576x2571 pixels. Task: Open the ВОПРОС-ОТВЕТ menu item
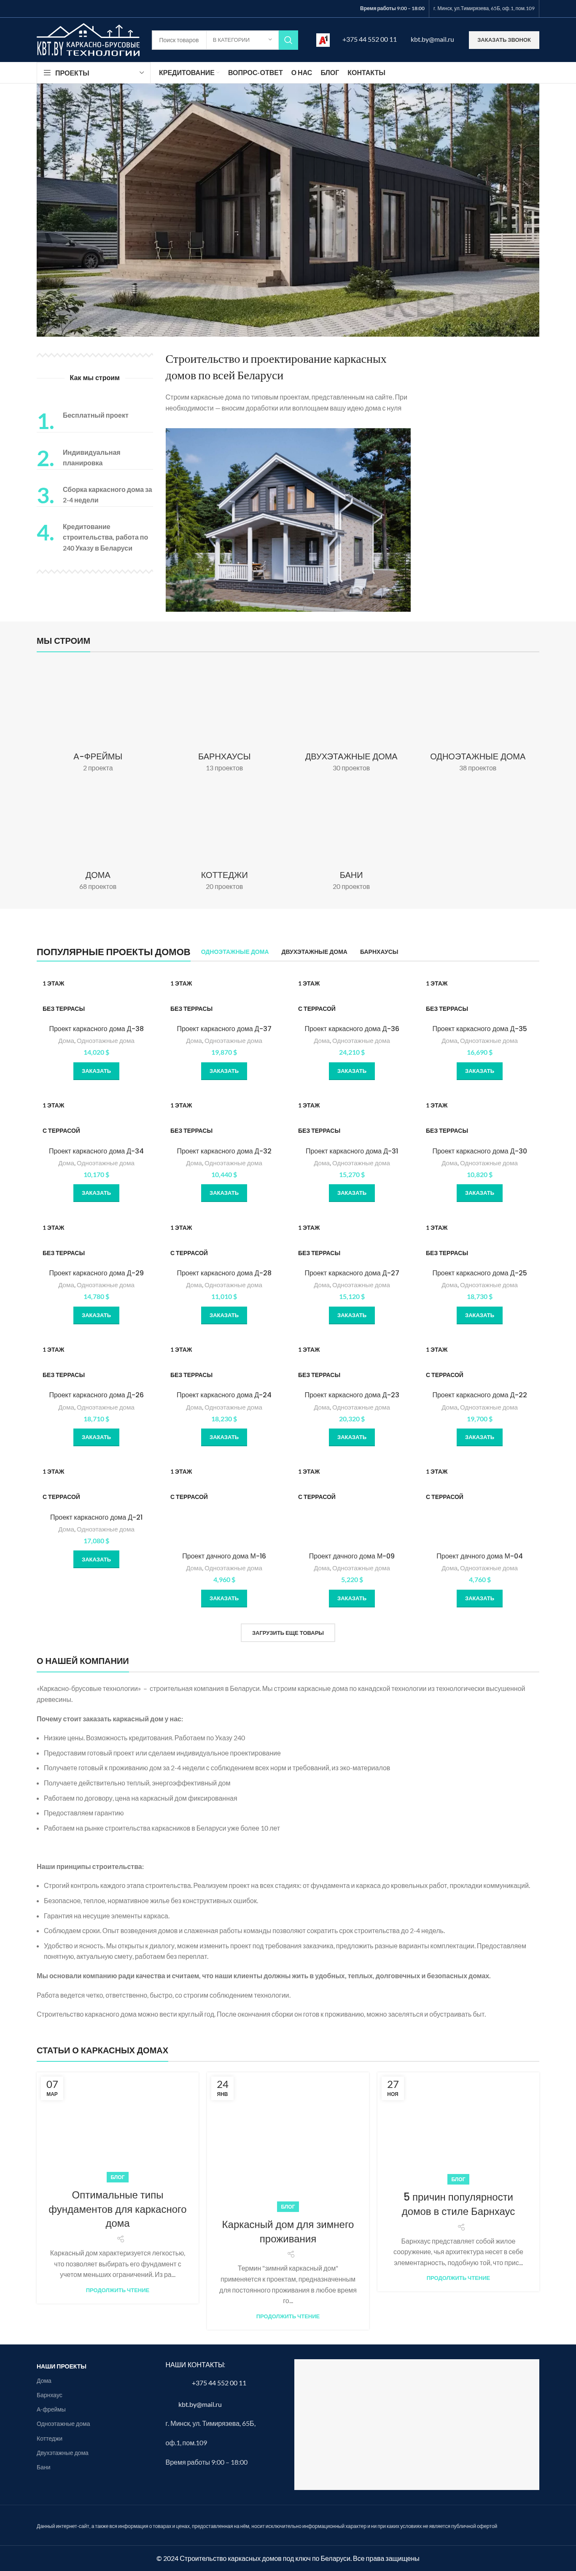pos(255,73)
